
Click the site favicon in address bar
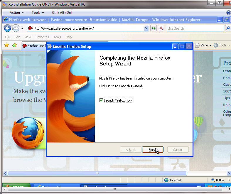pyautogui.click(x=30, y=28)
